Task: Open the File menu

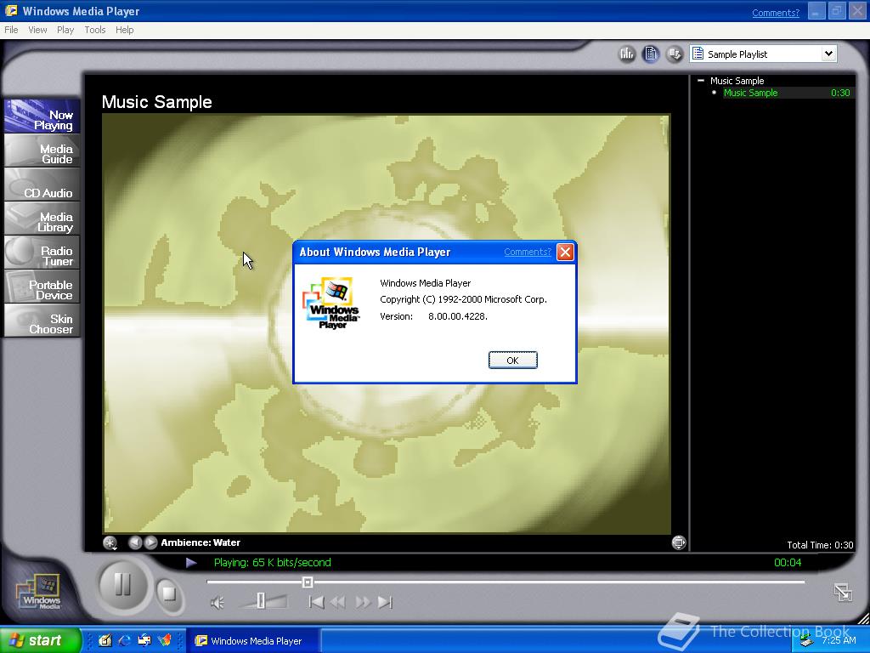Action: tap(11, 30)
